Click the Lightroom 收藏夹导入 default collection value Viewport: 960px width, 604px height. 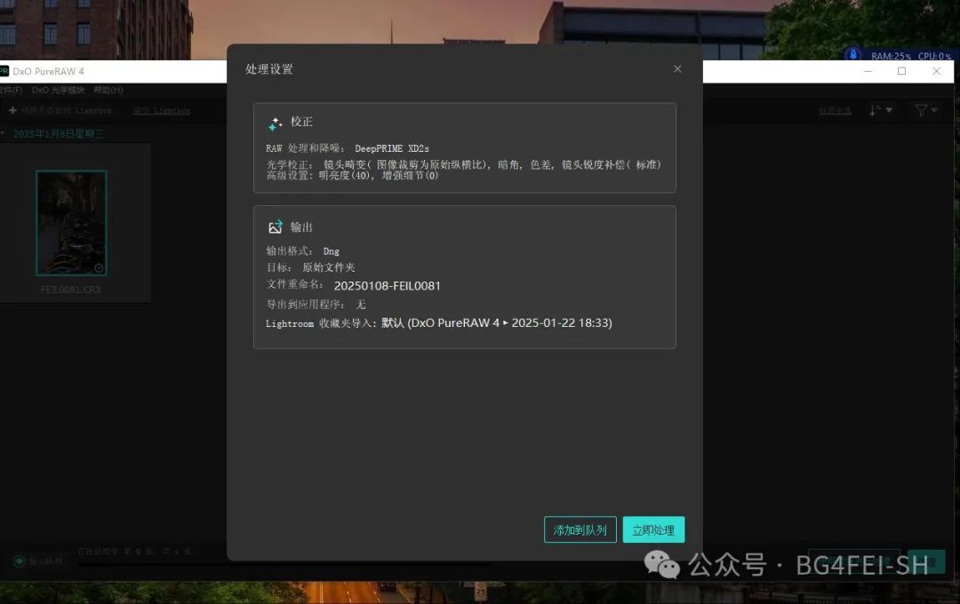click(x=497, y=322)
